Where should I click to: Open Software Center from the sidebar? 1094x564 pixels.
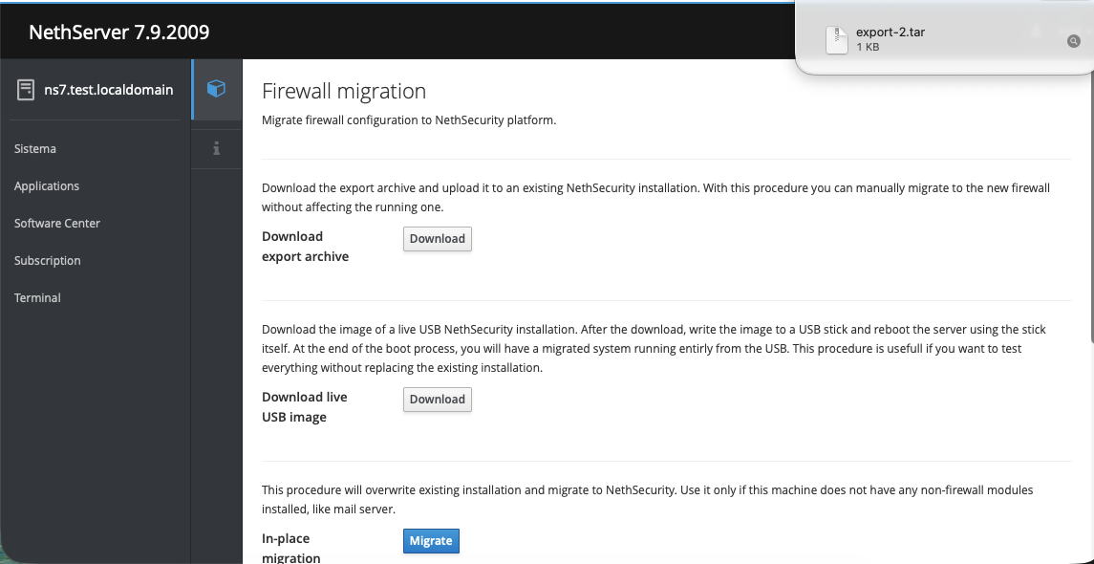57,224
